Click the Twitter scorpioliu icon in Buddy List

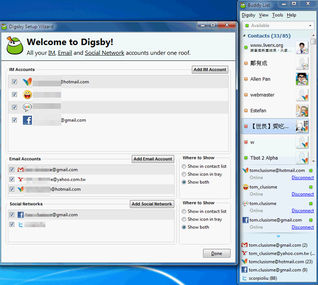[244, 278]
